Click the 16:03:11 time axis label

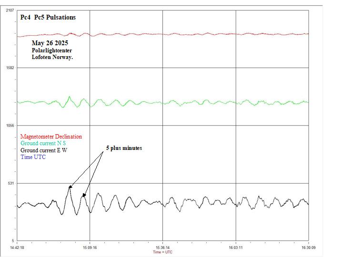(236, 247)
